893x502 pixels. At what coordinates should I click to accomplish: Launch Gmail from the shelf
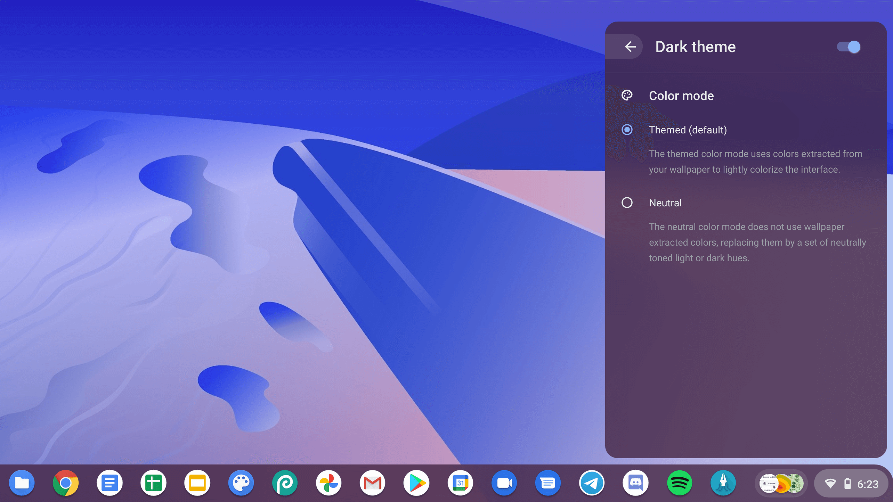(x=372, y=483)
